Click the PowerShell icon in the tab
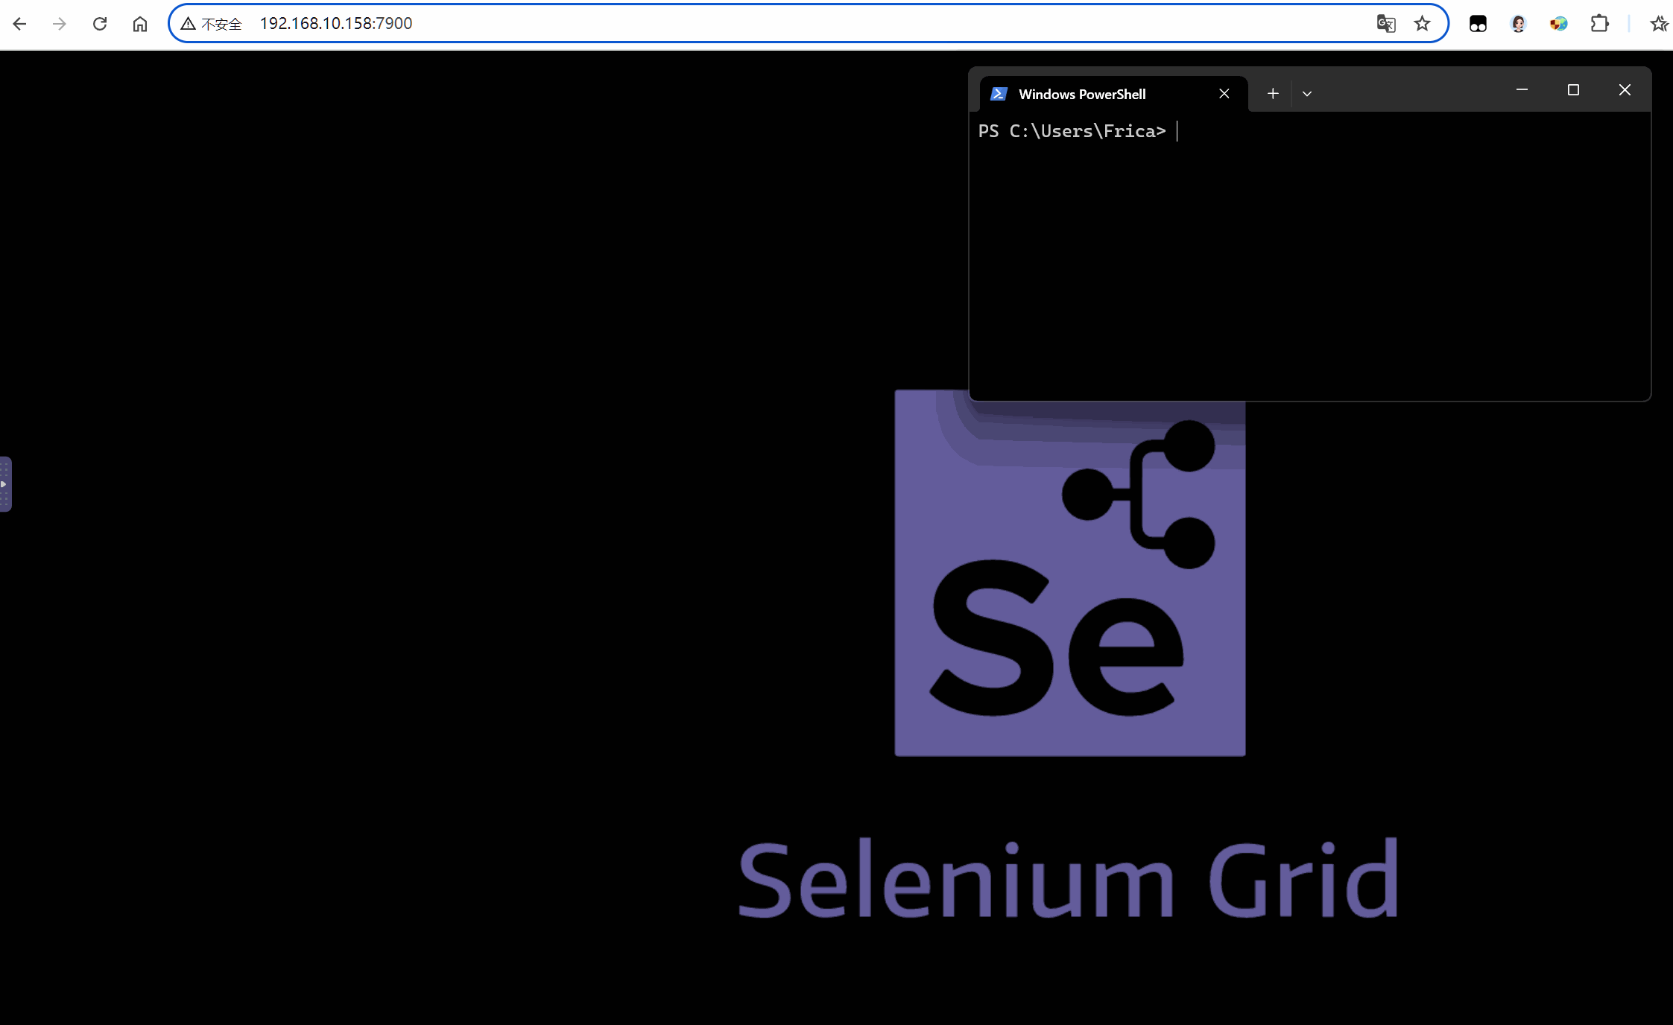Image resolution: width=1673 pixels, height=1025 pixels. [999, 94]
